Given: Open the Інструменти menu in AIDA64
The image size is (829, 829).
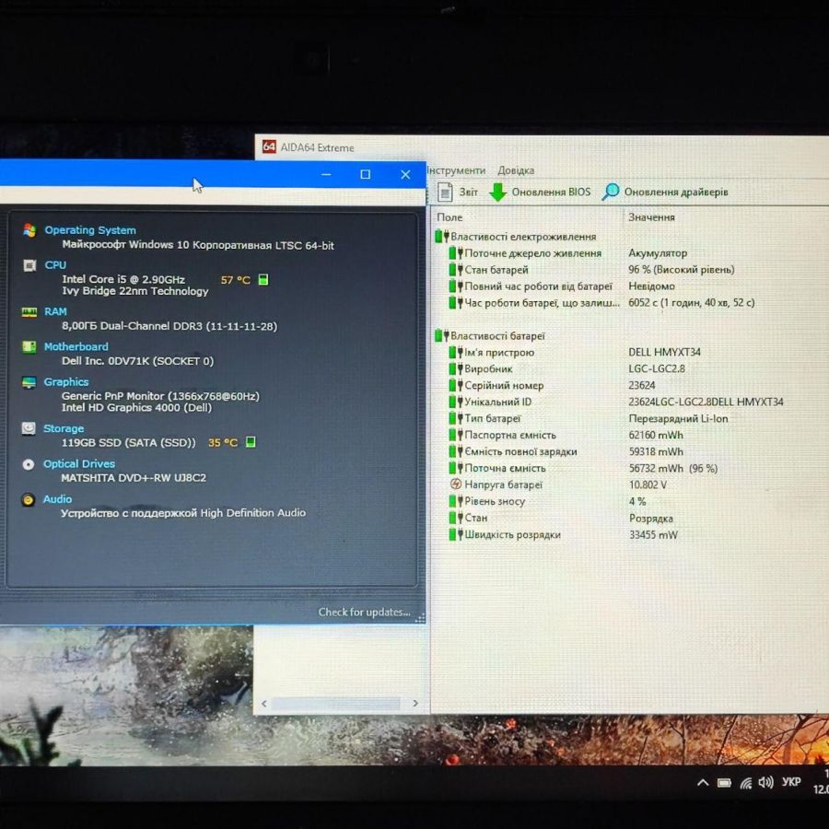Looking at the screenshot, I should point(456,170).
